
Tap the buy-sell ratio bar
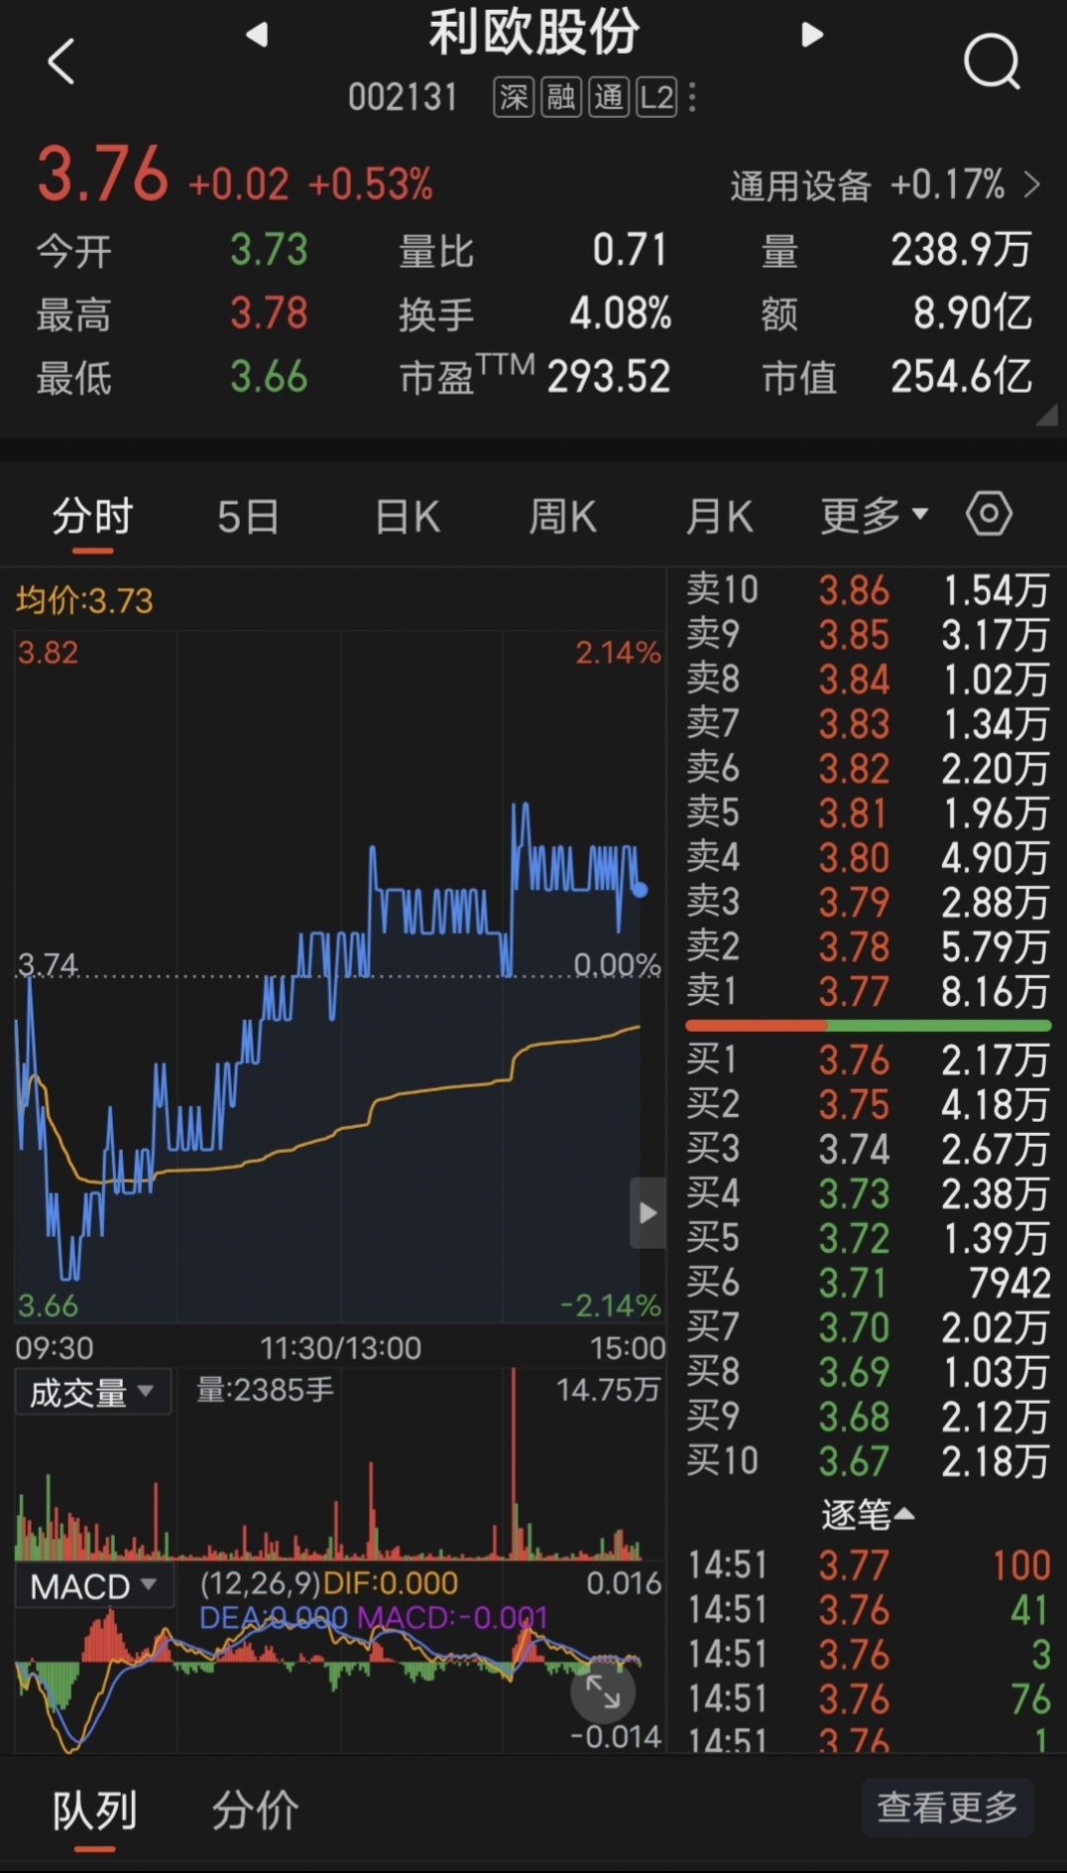click(x=868, y=1025)
